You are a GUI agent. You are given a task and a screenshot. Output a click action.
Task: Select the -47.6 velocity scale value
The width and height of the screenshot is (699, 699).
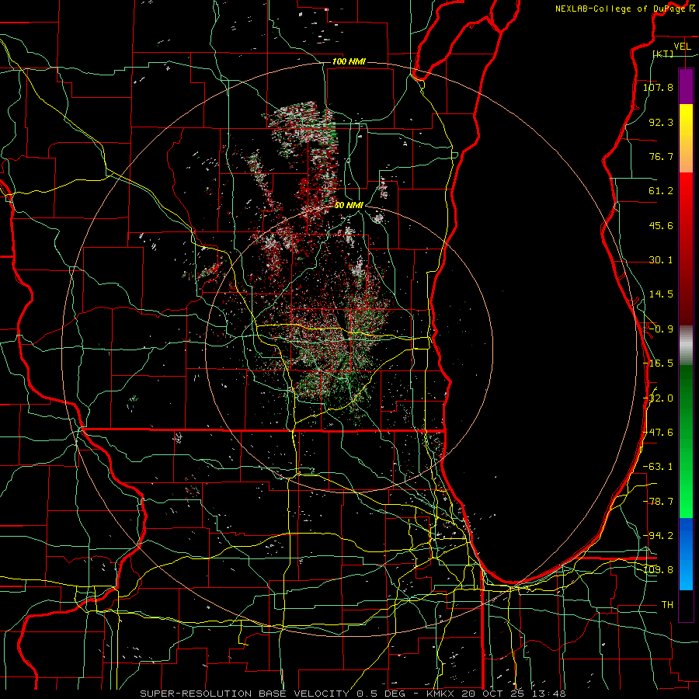tap(658, 433)
